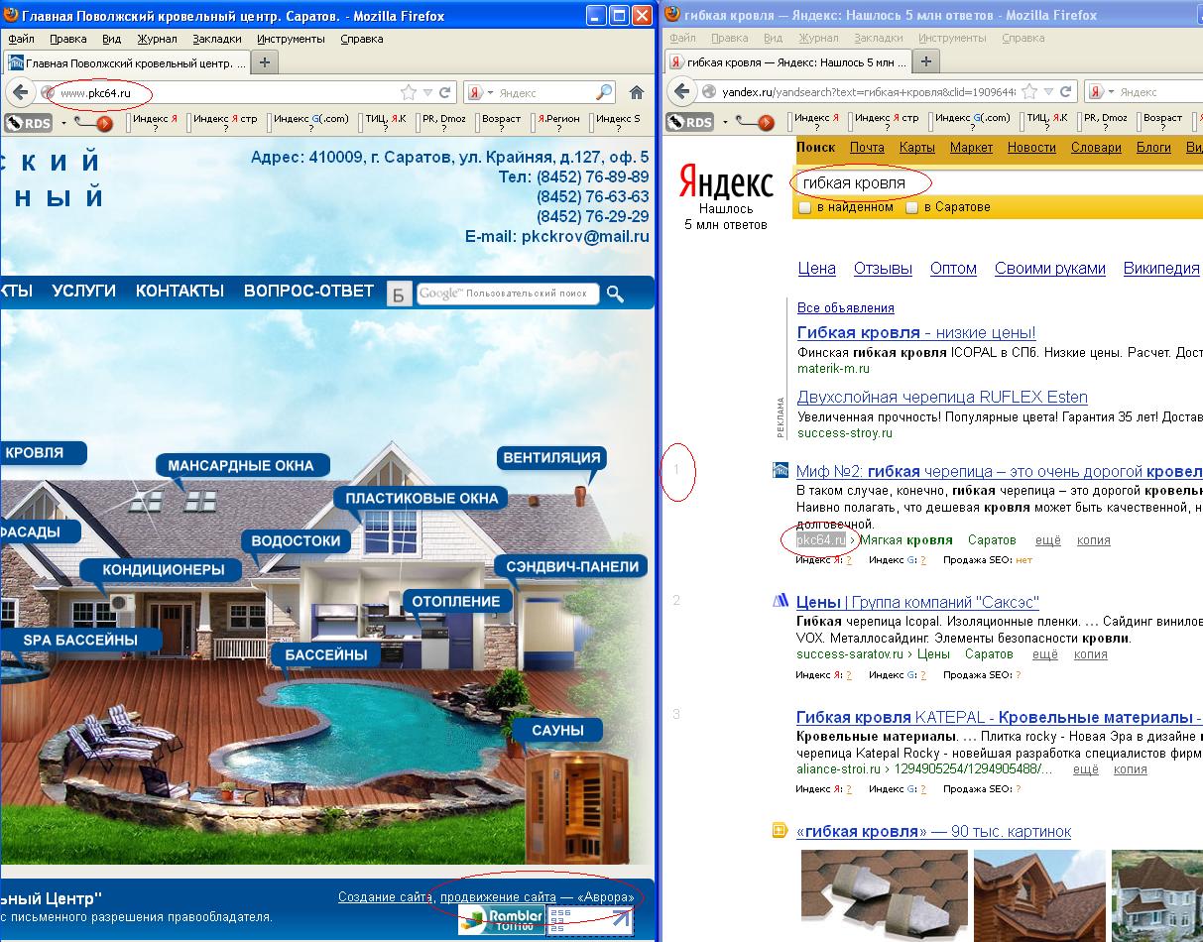The height and width of the screenshot is (942, 1203).
Task: Expand the "гибкая кровля" pictures block plus icon
Action: tap(780, 831)
